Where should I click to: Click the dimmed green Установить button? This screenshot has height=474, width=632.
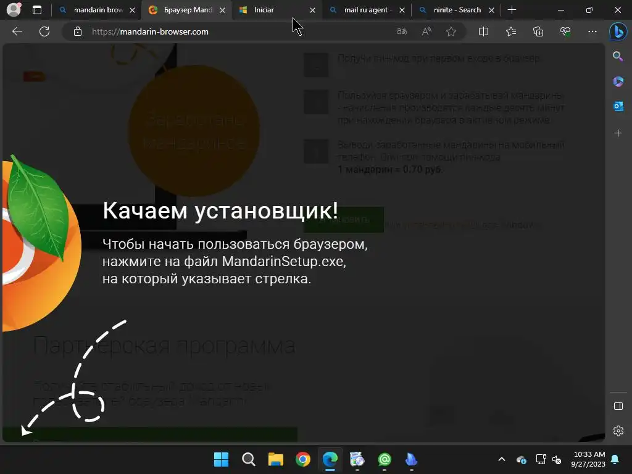[x=343, y=220]
